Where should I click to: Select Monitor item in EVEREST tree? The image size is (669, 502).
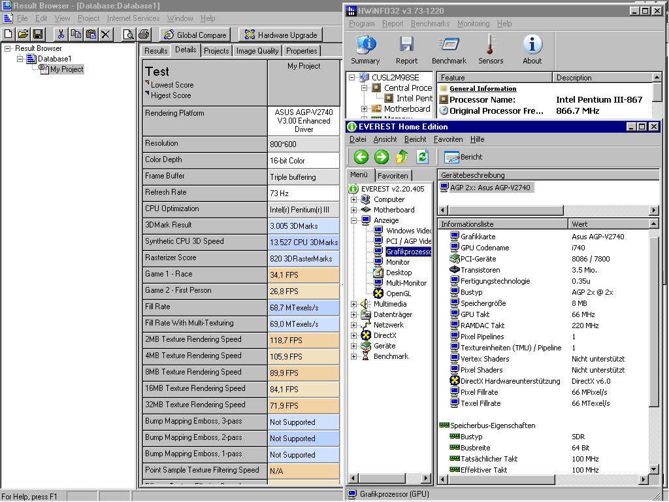[398, 262]
